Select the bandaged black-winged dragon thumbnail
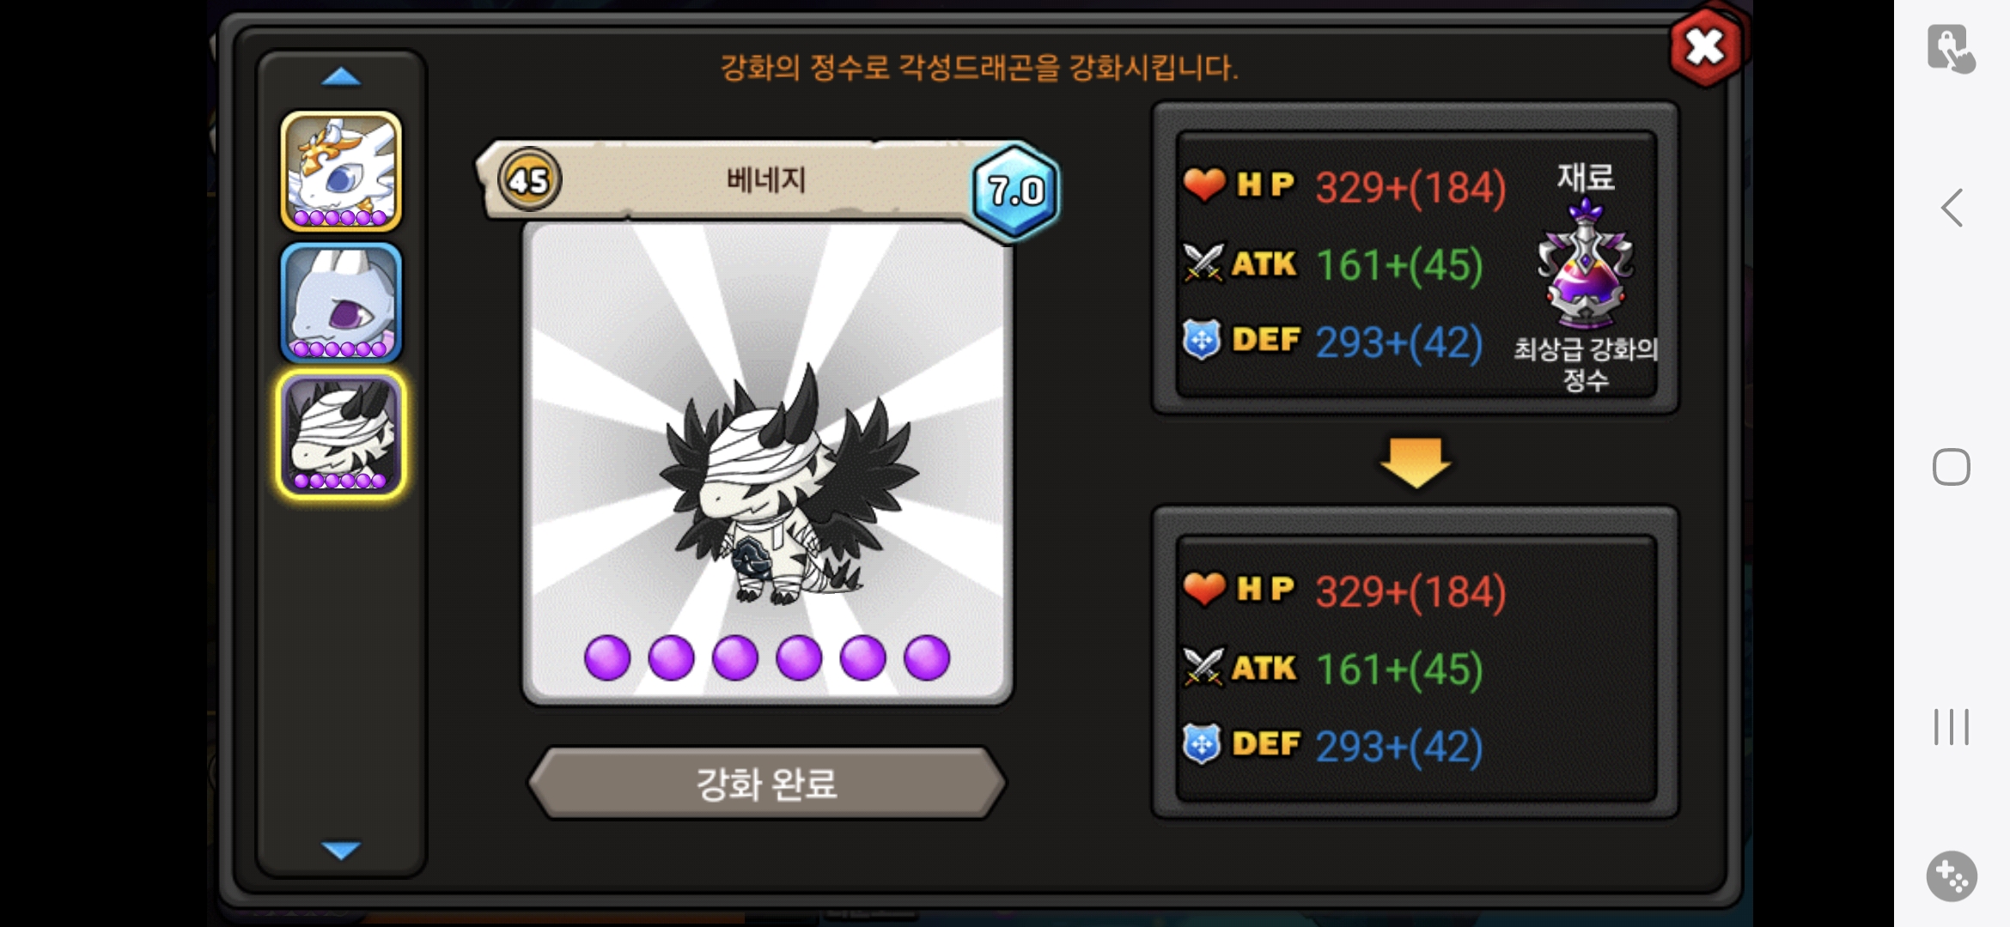This screenshot has height=927, width=2010. [x=341, y=434]
